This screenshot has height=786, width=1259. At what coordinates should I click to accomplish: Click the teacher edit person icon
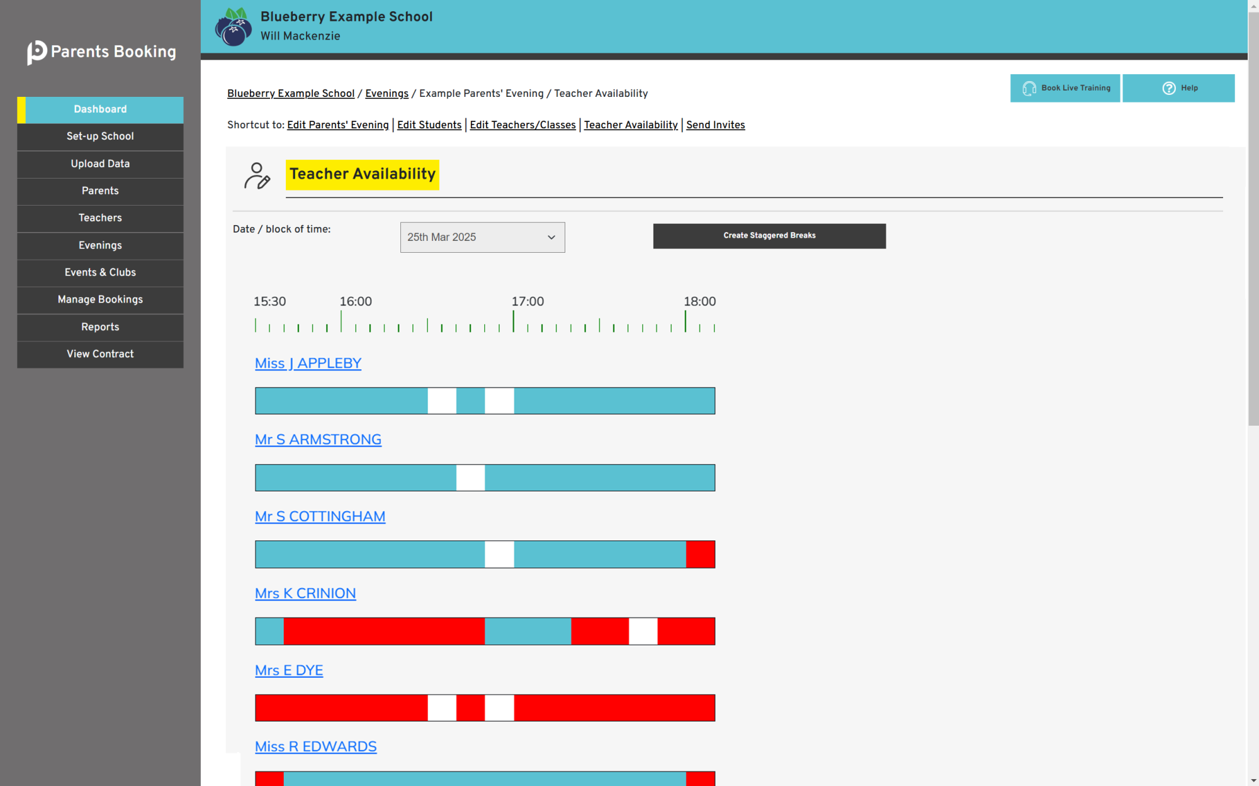[x=257, y=176]
